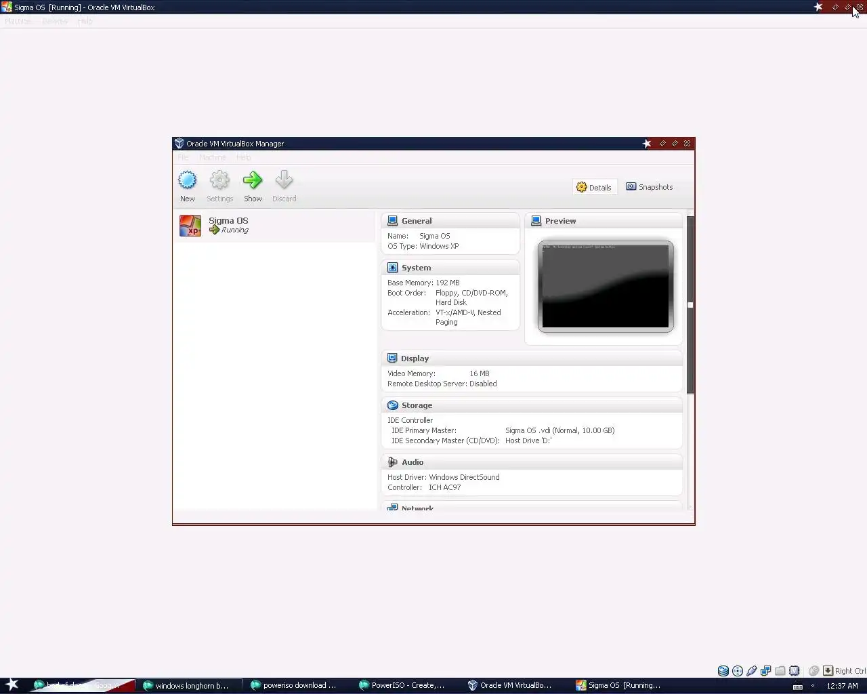Viewport: 867px width, 694px height.
Task: Click 'ICH AC97' controller value
Action: point(444,487)
